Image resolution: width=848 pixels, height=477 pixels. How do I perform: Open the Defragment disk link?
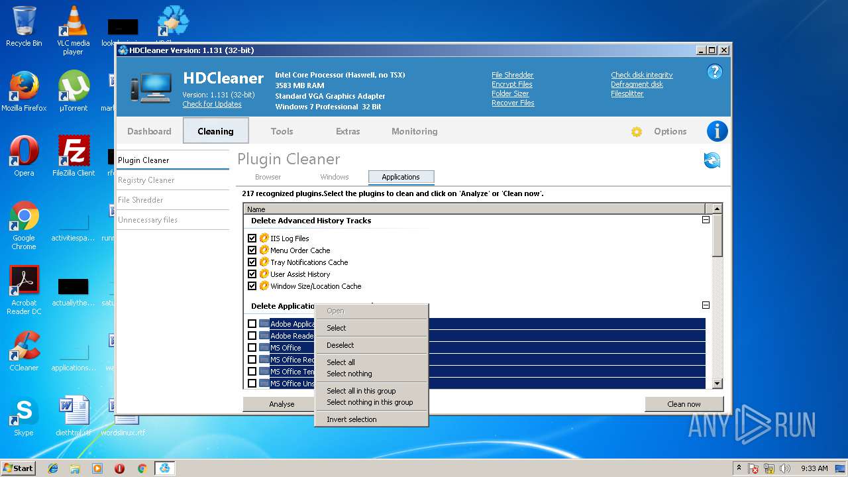tap(637, 84)
